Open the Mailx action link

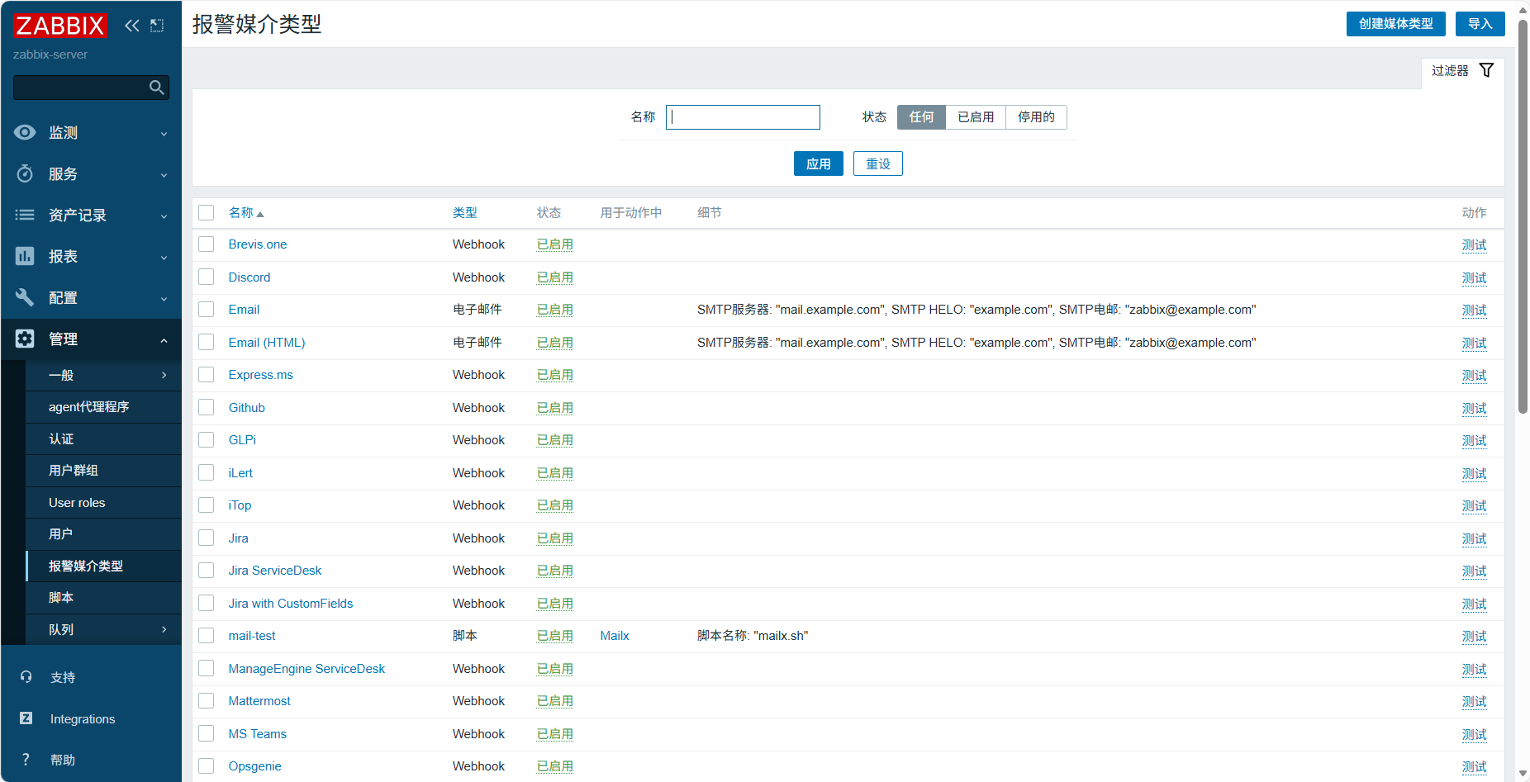click(615, 636)
